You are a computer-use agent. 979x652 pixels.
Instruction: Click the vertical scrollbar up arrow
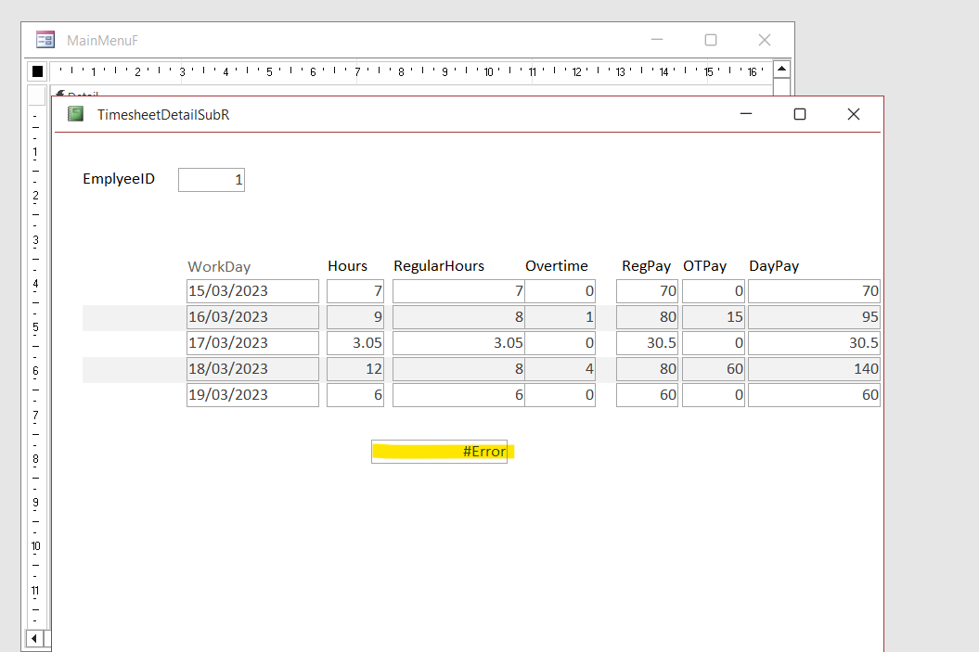(781, 70)
